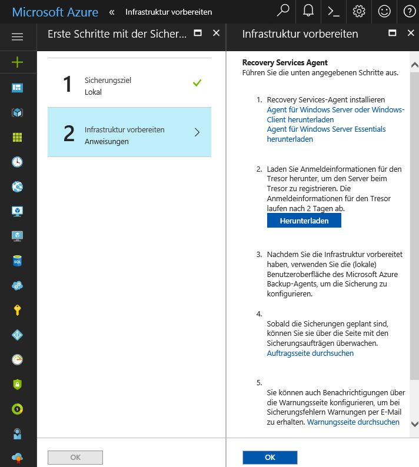Click the scrollbar up arrow in right blade
The image size is (419, 467).
(x=414, y=65)
